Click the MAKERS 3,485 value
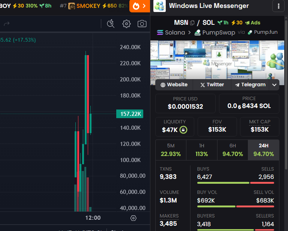Viewport: 288px width, 231px height. coord(168,223)
